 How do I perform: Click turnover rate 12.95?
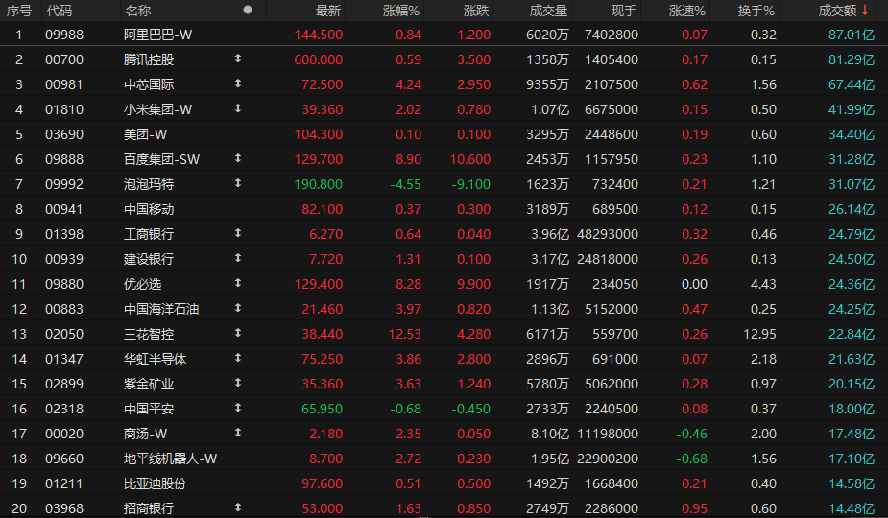coord(759,334)
